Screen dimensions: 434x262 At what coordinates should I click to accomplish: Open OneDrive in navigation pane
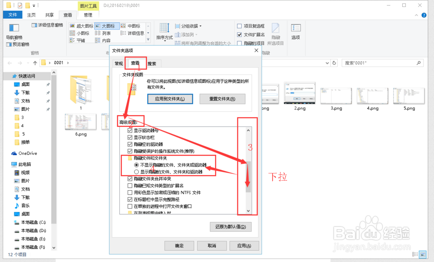coord(24,153)
